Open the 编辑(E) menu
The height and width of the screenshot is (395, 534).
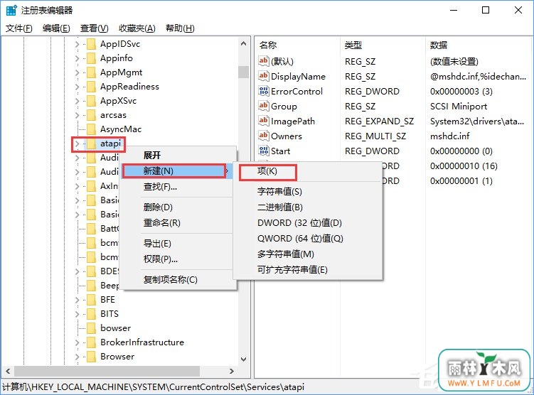(x=56, y=28)
